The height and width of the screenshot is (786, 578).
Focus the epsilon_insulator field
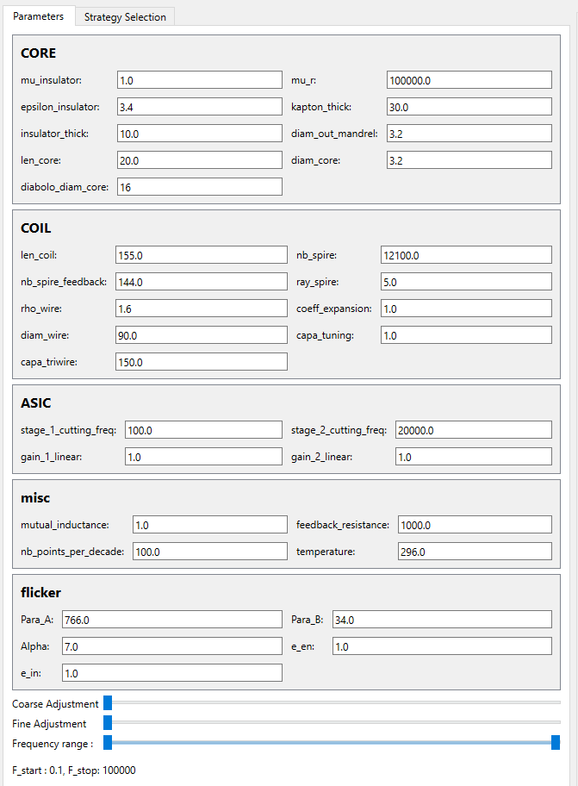(199, 107)
